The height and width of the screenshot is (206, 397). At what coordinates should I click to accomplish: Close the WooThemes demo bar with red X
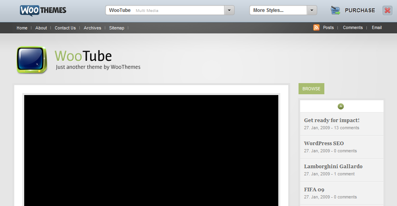[387, 10]
